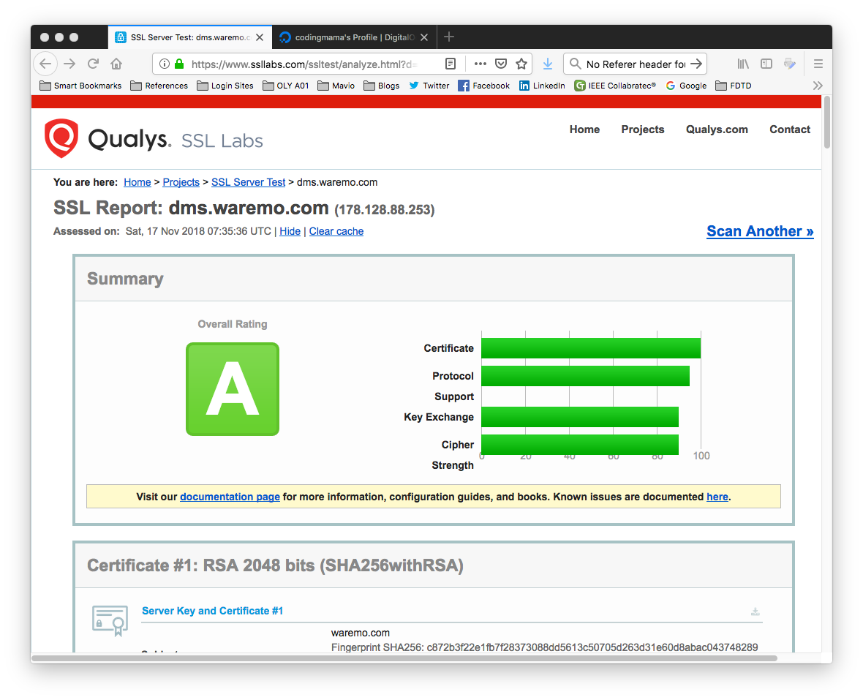Click the Qualys SSL Labs logo

[x=154, y=139]
